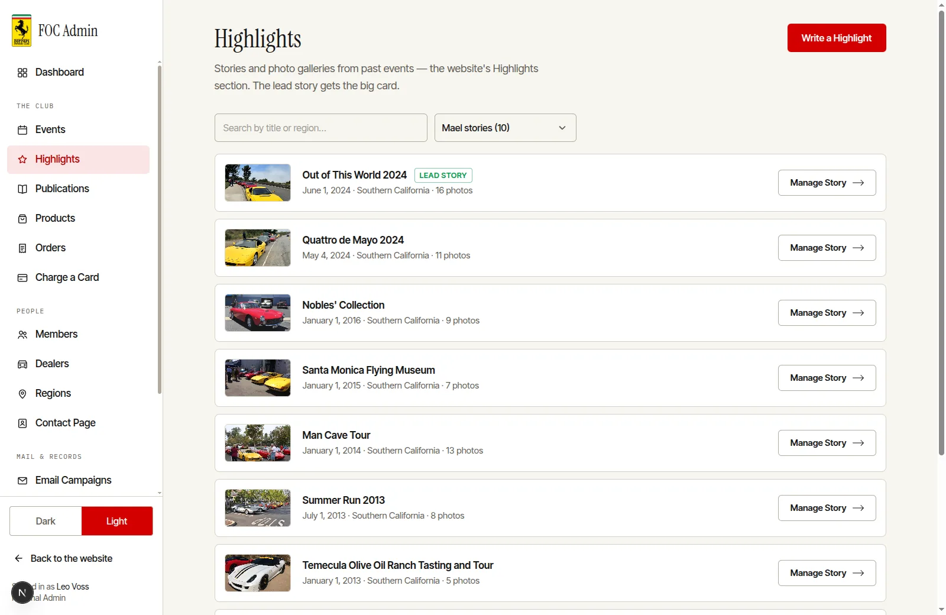
Task: Switch to Dark theme
Action: click(46, 521)
